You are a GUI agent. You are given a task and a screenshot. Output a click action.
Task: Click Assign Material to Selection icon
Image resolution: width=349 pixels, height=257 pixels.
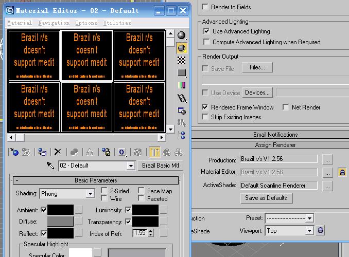pyautogui.click(x=42, y=152)
